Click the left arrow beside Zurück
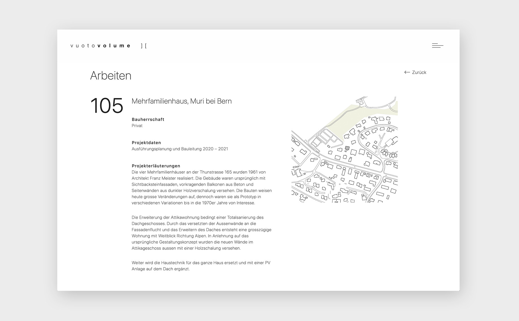This screenshot has height=321, width=519. tap(407, 72)
